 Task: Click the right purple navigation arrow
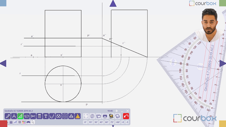pyautogui.click(x=223, y=63)
